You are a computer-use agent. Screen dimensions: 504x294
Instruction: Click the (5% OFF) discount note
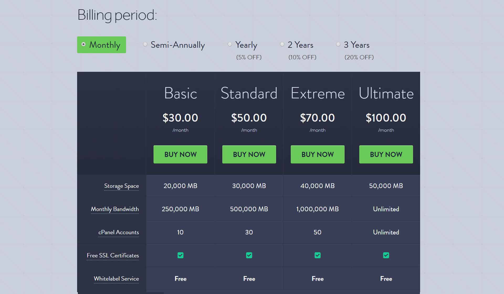pyautogui.click(x=249, y=57)
